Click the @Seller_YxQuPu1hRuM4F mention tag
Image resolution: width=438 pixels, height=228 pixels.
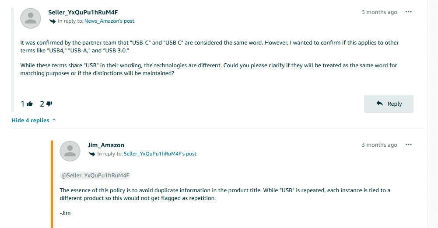(95, 176)
